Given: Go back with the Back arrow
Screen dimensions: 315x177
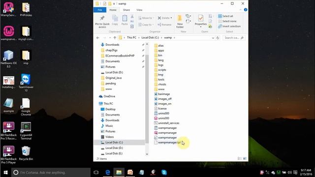Looking at the screenshot, I should 98,38.
